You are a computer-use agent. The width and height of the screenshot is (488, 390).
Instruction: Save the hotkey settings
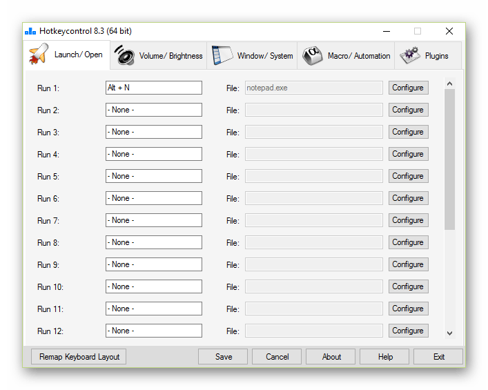tap(223, 357)
